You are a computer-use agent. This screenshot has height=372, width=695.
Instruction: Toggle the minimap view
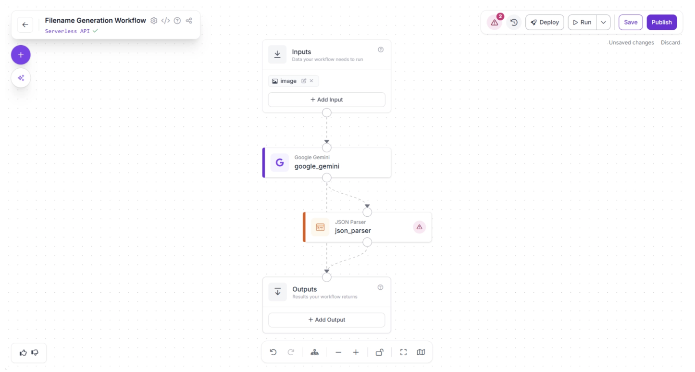(x=421, y=352)
